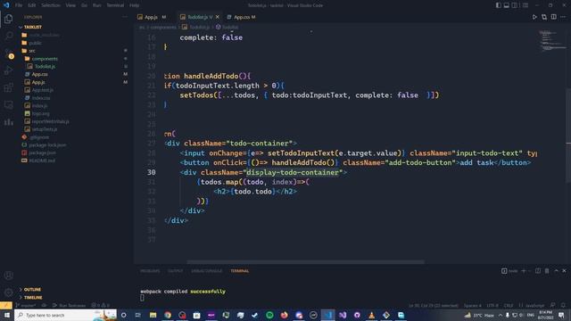
Task: Switch to the OUTPUT panel tab
Action: coord(176,271)
